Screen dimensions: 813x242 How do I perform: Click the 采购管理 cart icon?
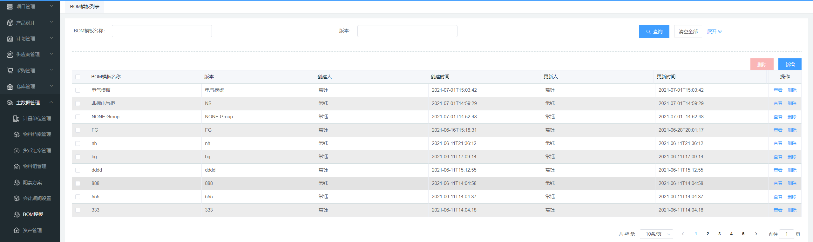(10, 70)
